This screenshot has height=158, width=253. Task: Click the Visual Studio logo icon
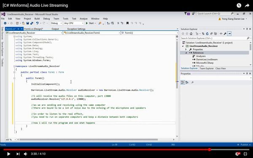pos(3,14)
